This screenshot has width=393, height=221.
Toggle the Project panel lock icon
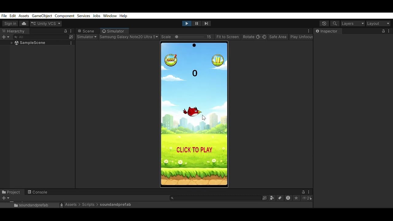tap(303, 192)
